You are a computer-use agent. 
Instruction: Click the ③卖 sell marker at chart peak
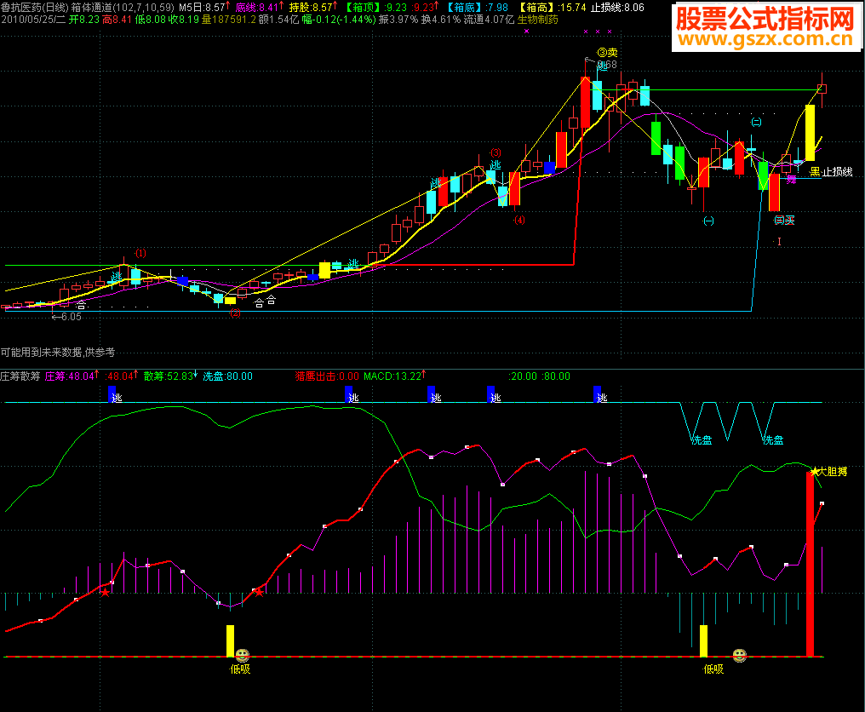tap(607, 53)
